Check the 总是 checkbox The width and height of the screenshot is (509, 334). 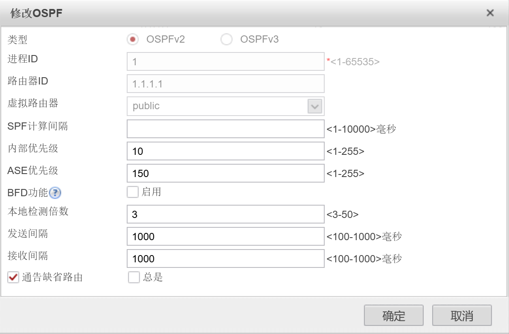(134, 278)
